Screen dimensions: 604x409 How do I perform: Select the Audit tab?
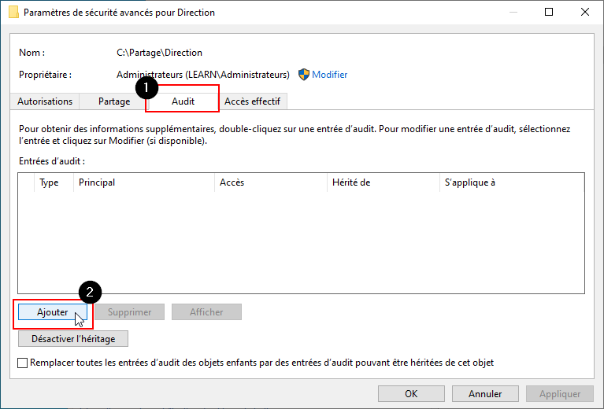183,101
